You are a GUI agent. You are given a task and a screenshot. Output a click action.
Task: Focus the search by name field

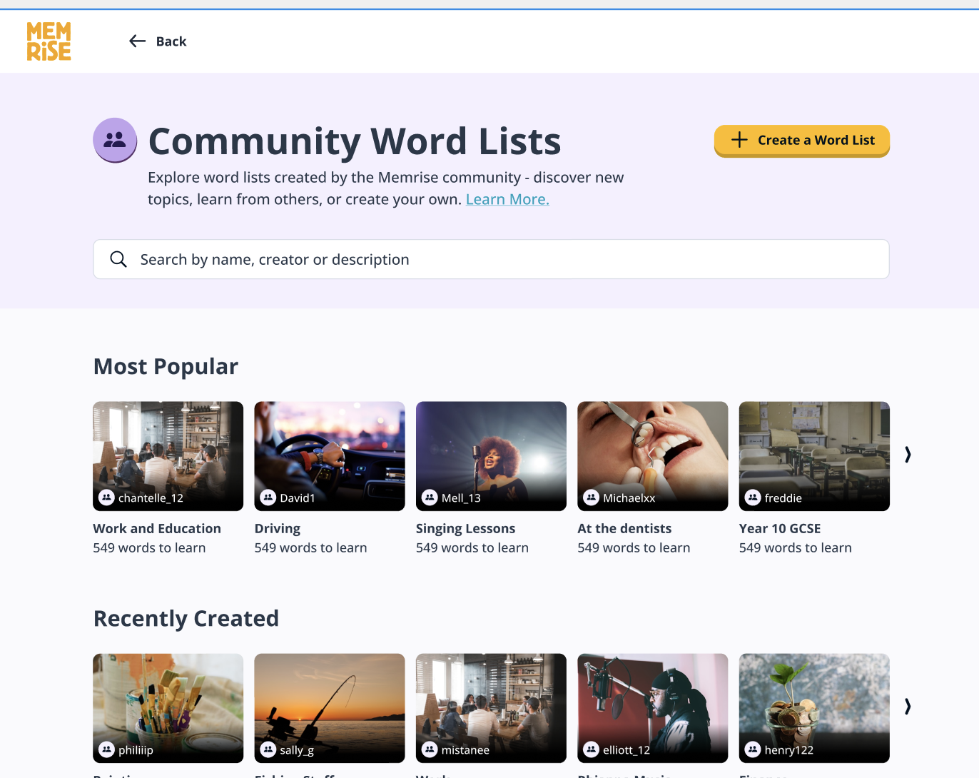[x=491, y=259]
